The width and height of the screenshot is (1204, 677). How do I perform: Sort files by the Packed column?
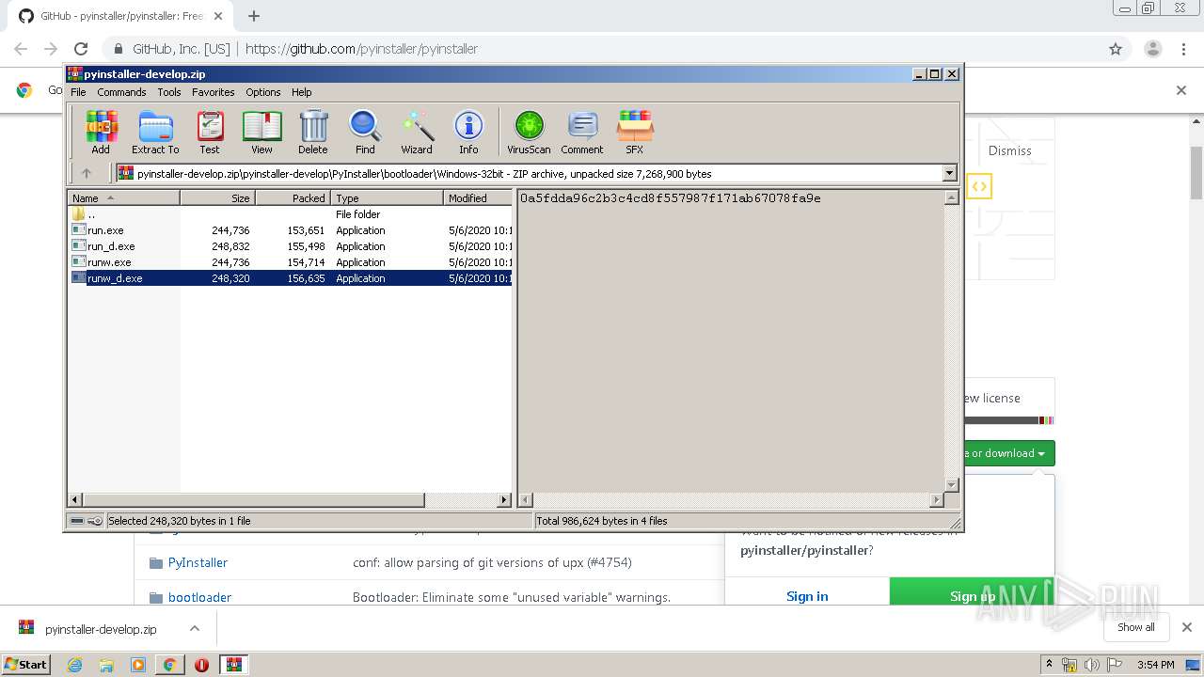pyautogui.click(x=293, y=197)
